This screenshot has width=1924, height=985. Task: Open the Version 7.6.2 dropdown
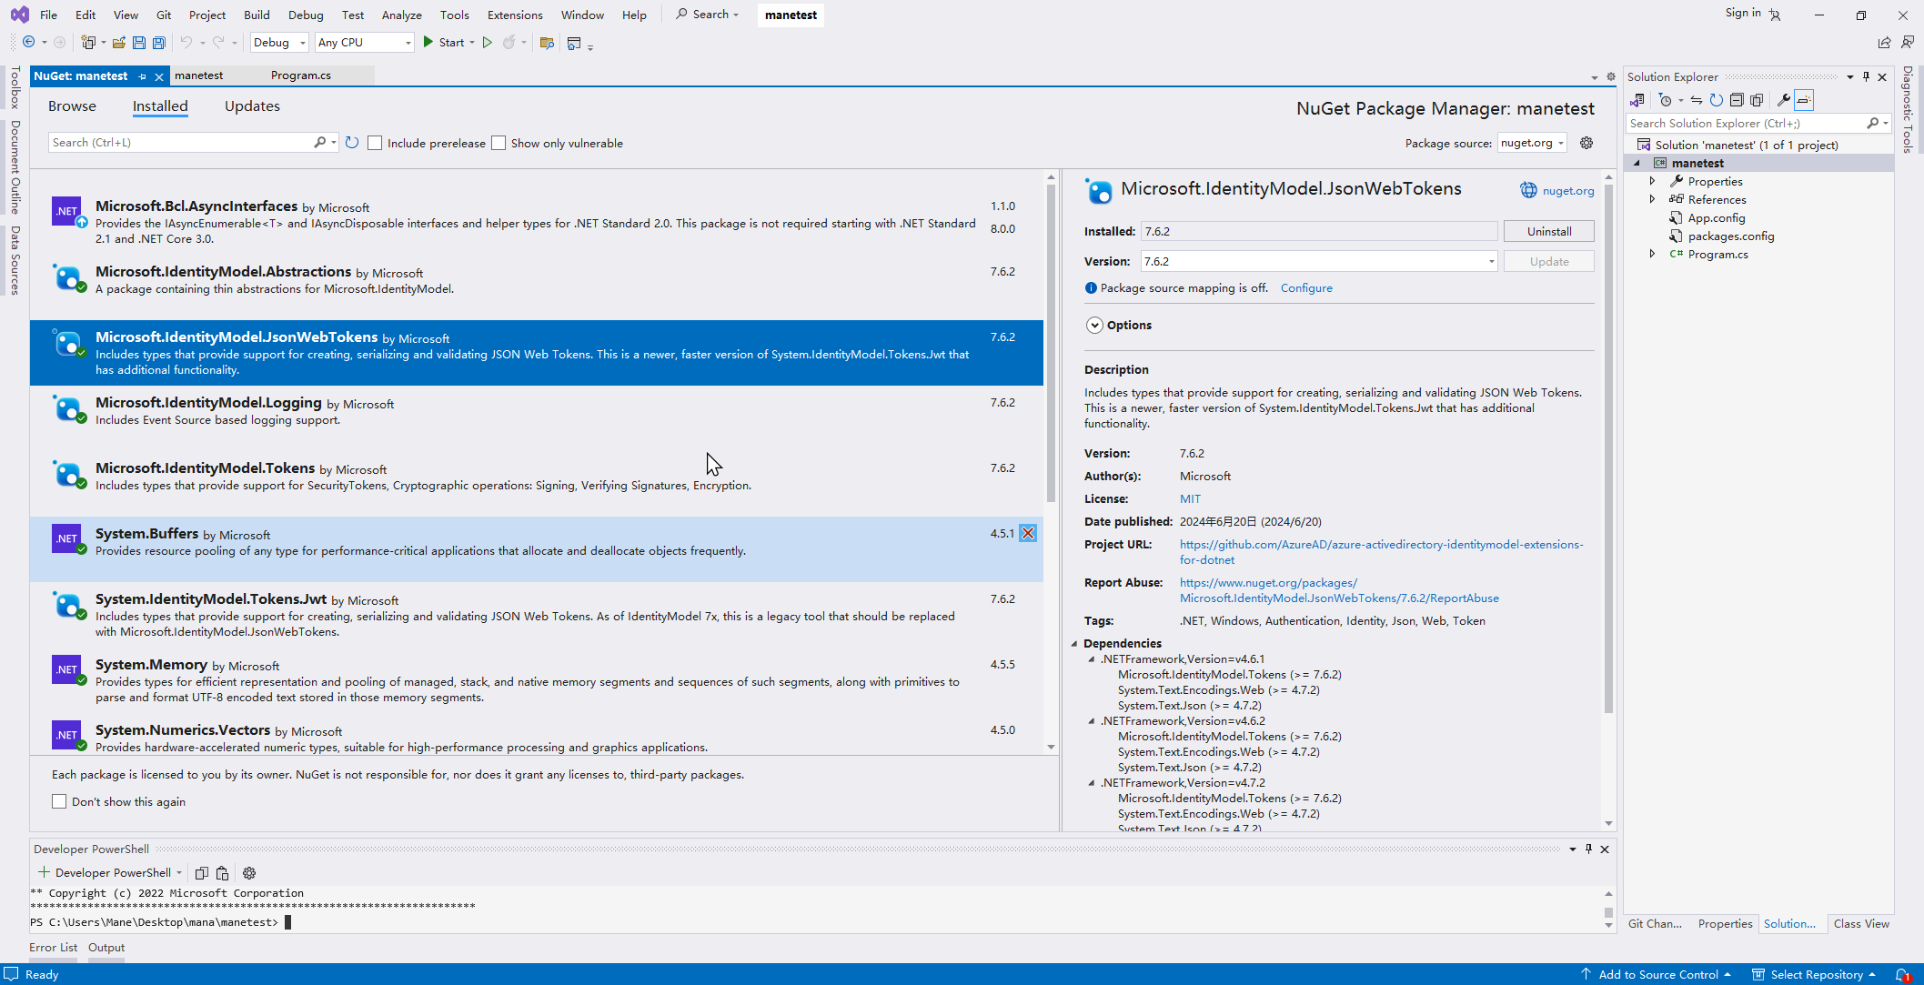1318,261
